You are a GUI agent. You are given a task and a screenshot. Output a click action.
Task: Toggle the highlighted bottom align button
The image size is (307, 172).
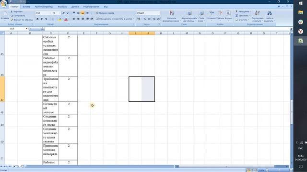point(83,13)
